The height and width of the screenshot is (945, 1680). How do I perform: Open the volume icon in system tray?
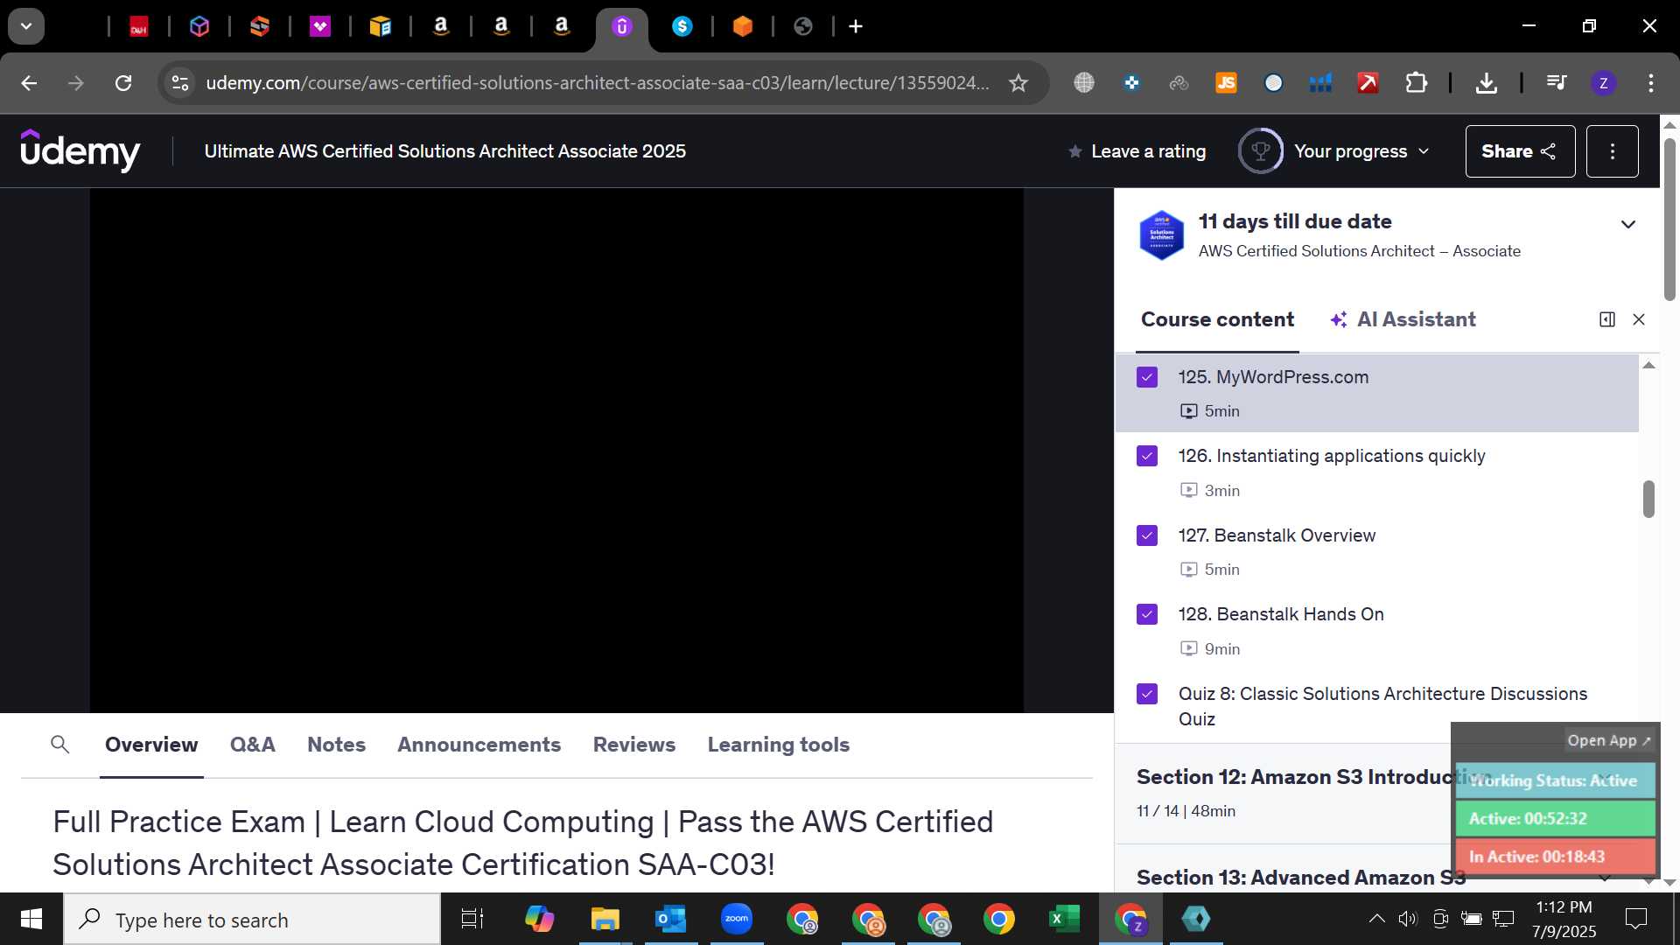1407,919
